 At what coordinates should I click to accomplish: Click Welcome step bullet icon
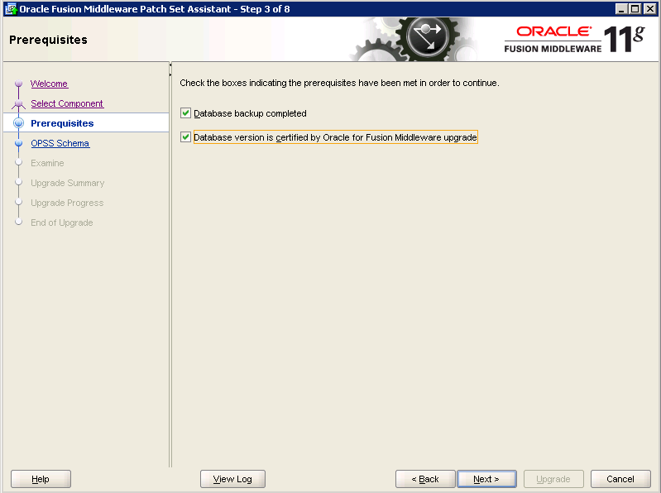pyautogui.click(x=18, y=84)
